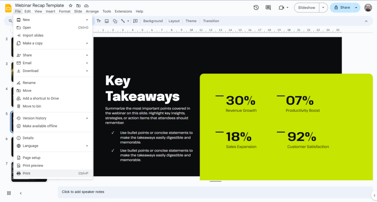Select Email menu entry

pyautogui.click(x=53, y=63)
